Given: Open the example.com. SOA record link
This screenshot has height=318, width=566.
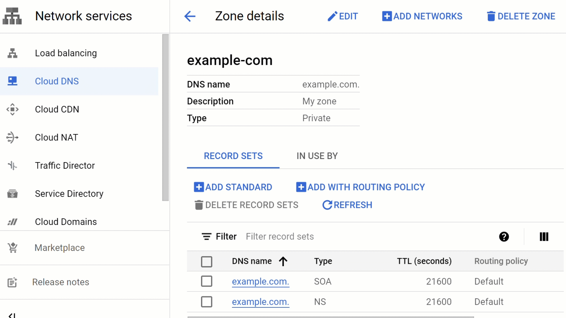Looking at the screenshot, I should click(261, 281).
